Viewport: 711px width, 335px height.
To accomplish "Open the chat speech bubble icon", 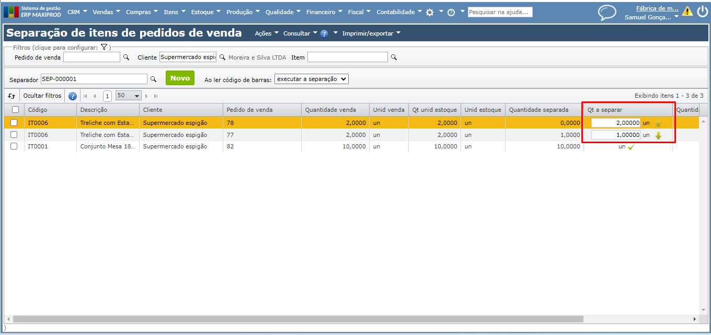I will point(607,12).
